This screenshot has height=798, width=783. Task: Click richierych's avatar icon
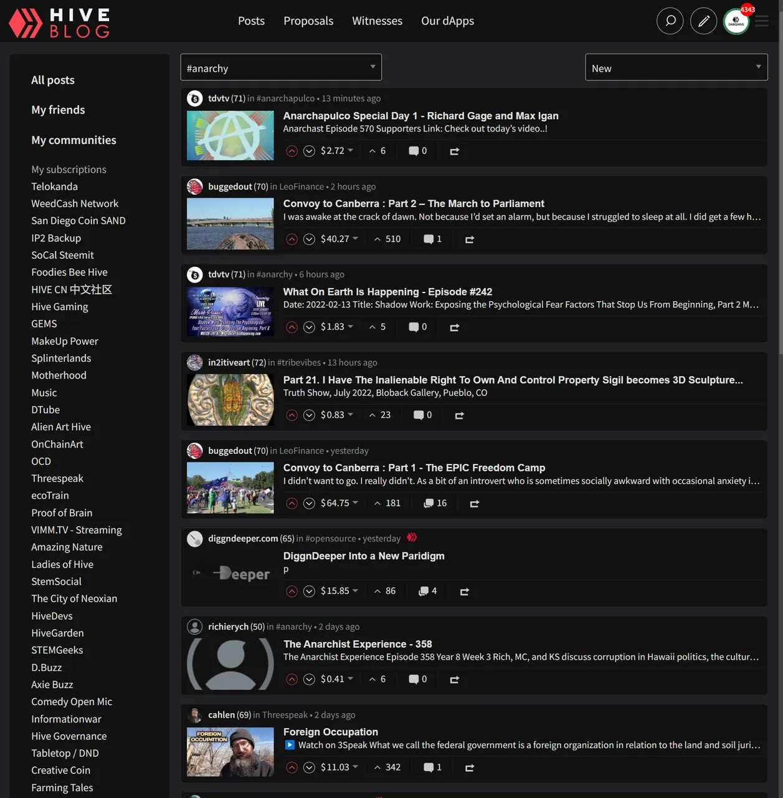pos(195,627)
